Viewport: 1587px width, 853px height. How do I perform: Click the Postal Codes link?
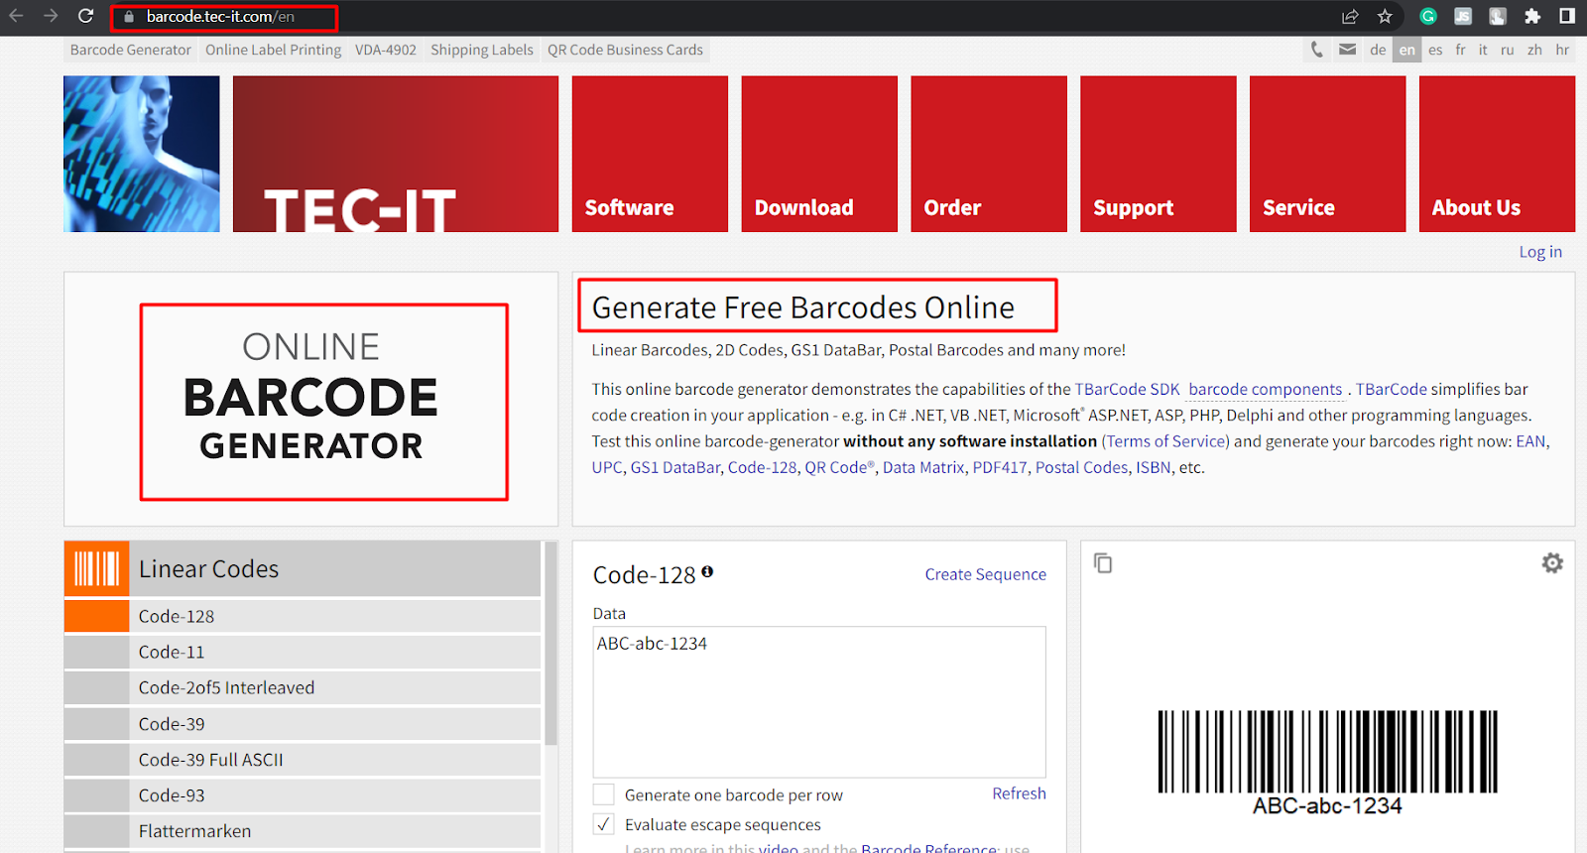click(x=1081, y=467)
